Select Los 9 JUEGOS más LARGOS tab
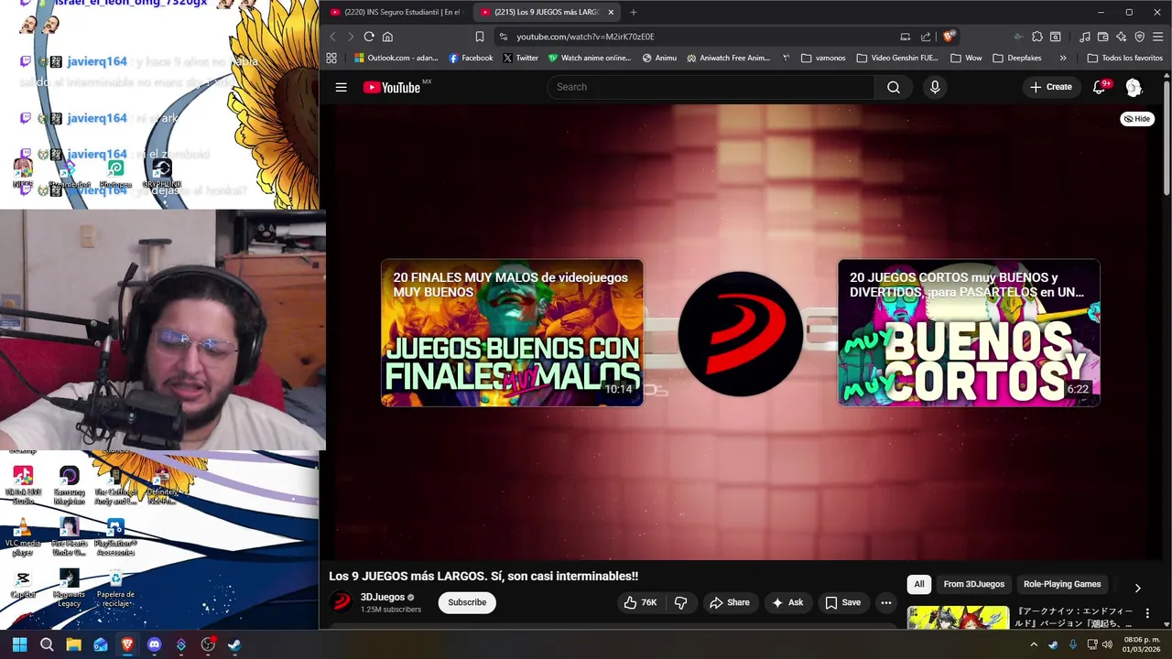This screenshot has width=1172, height=659. point(546,12)
